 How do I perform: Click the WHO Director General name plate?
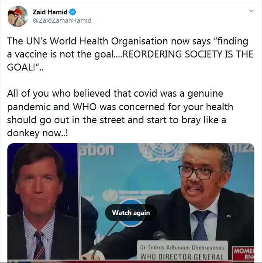click(182, 251)
